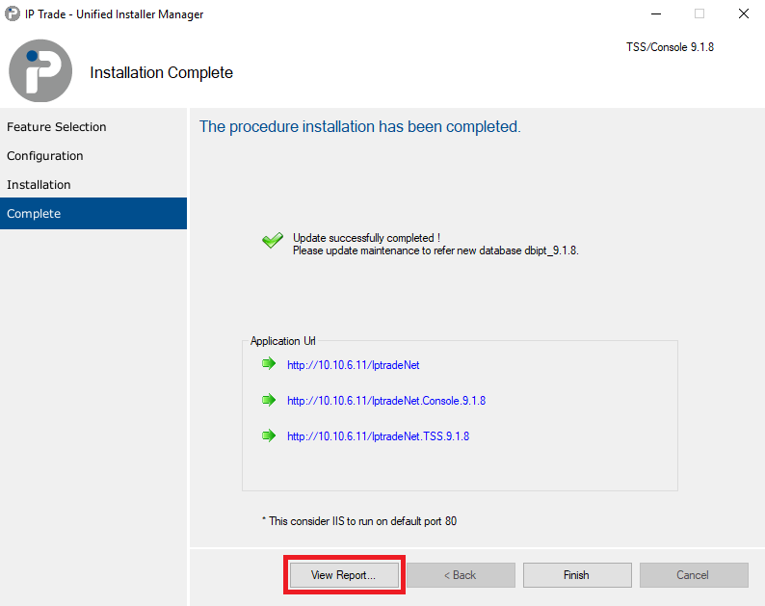765x606 pixels.
Task: Select the Complete step in sidebar
Action: [x=93, y=213]
